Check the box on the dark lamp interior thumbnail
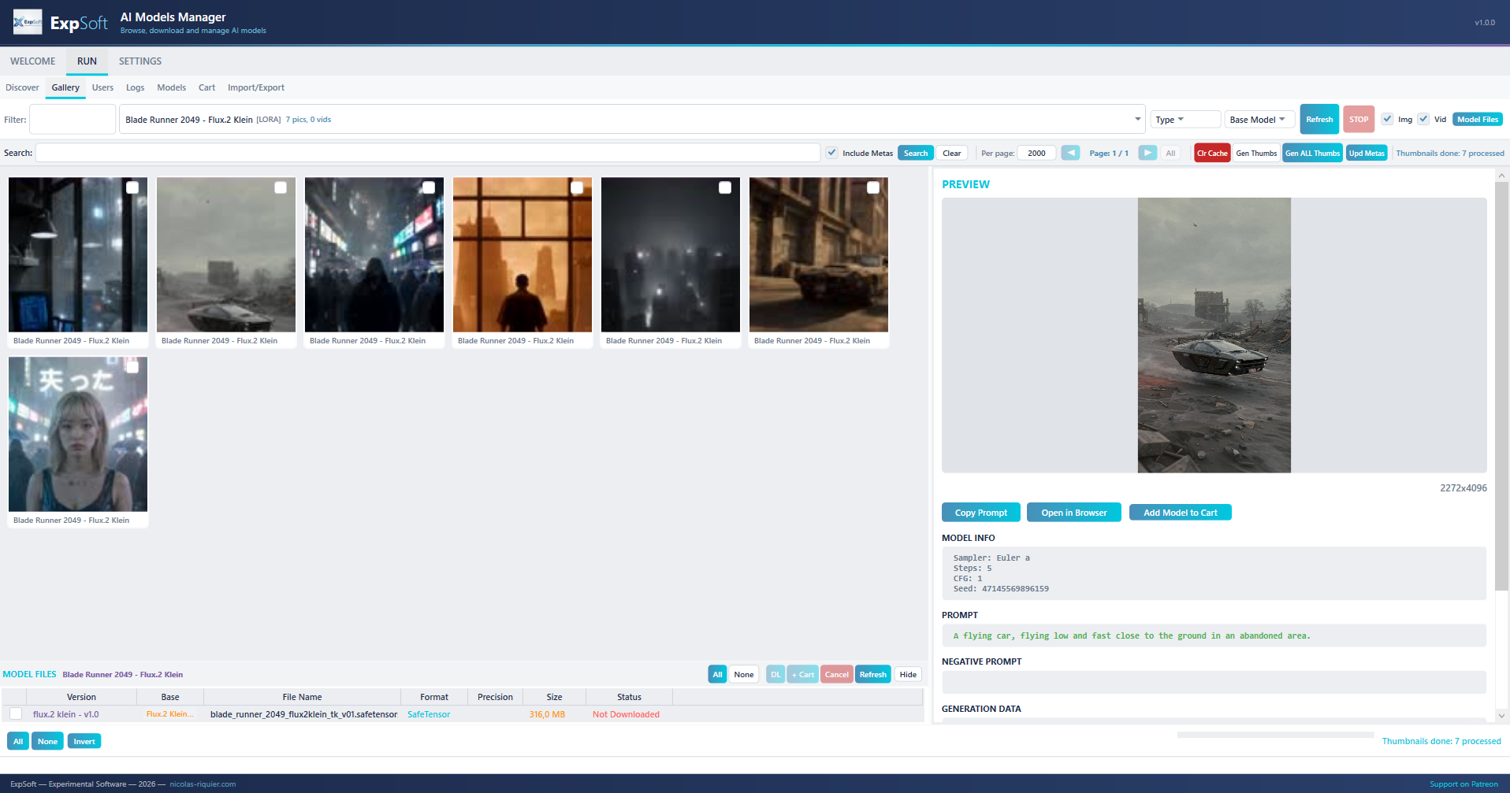The width and height of the screenshot is (1510, 793). (x=132, y=187)
